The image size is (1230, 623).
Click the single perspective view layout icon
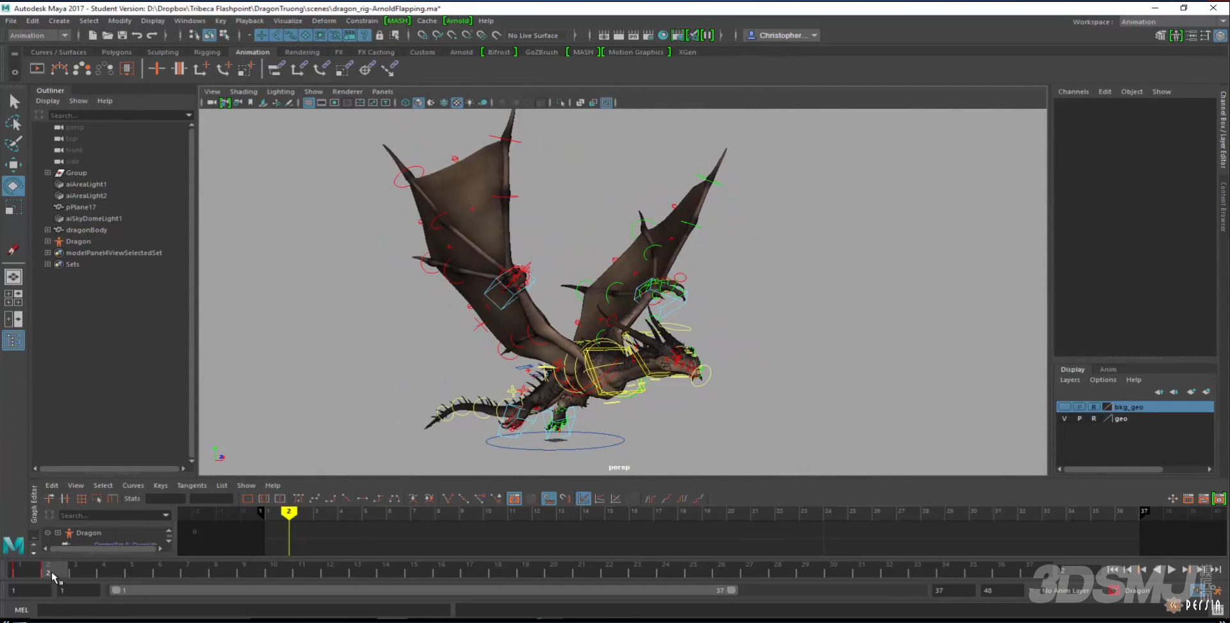pyautogui.click(x=13, y=277)
